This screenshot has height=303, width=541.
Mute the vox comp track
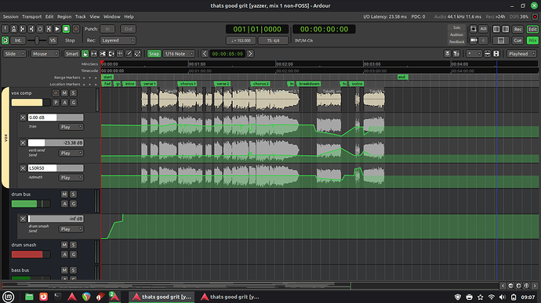(64, 93)
